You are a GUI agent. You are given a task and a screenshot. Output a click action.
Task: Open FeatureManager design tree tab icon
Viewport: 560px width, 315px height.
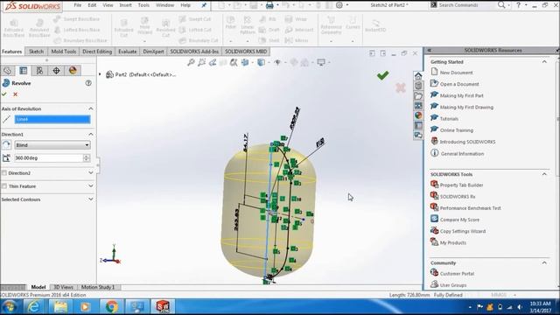click(x=8, y=70)
